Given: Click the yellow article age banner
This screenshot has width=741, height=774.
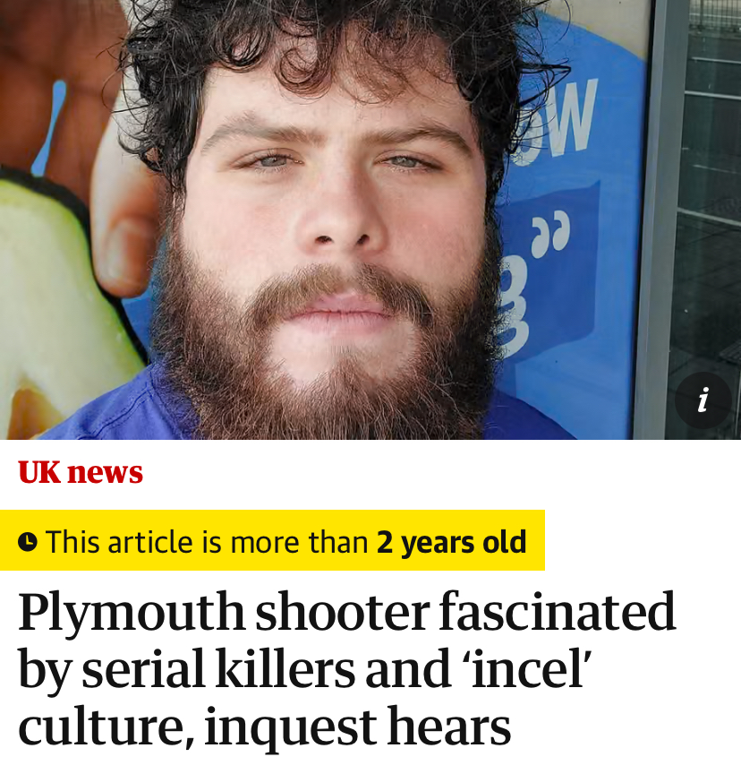Looking at the screenshot, I should coord(272,540).
